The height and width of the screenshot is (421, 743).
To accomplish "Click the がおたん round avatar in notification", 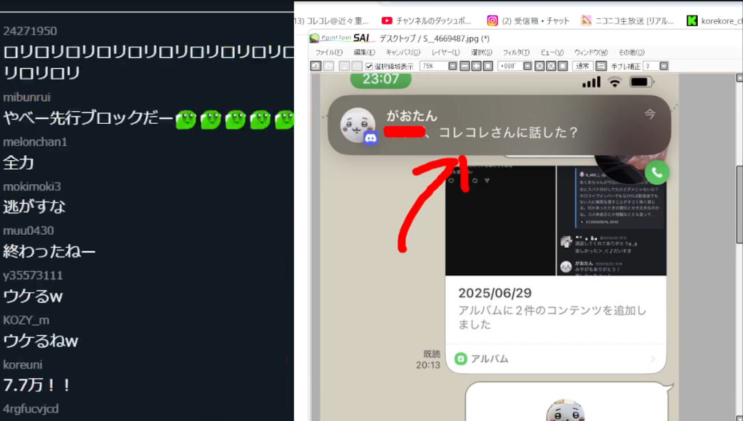I will point(357,125).
